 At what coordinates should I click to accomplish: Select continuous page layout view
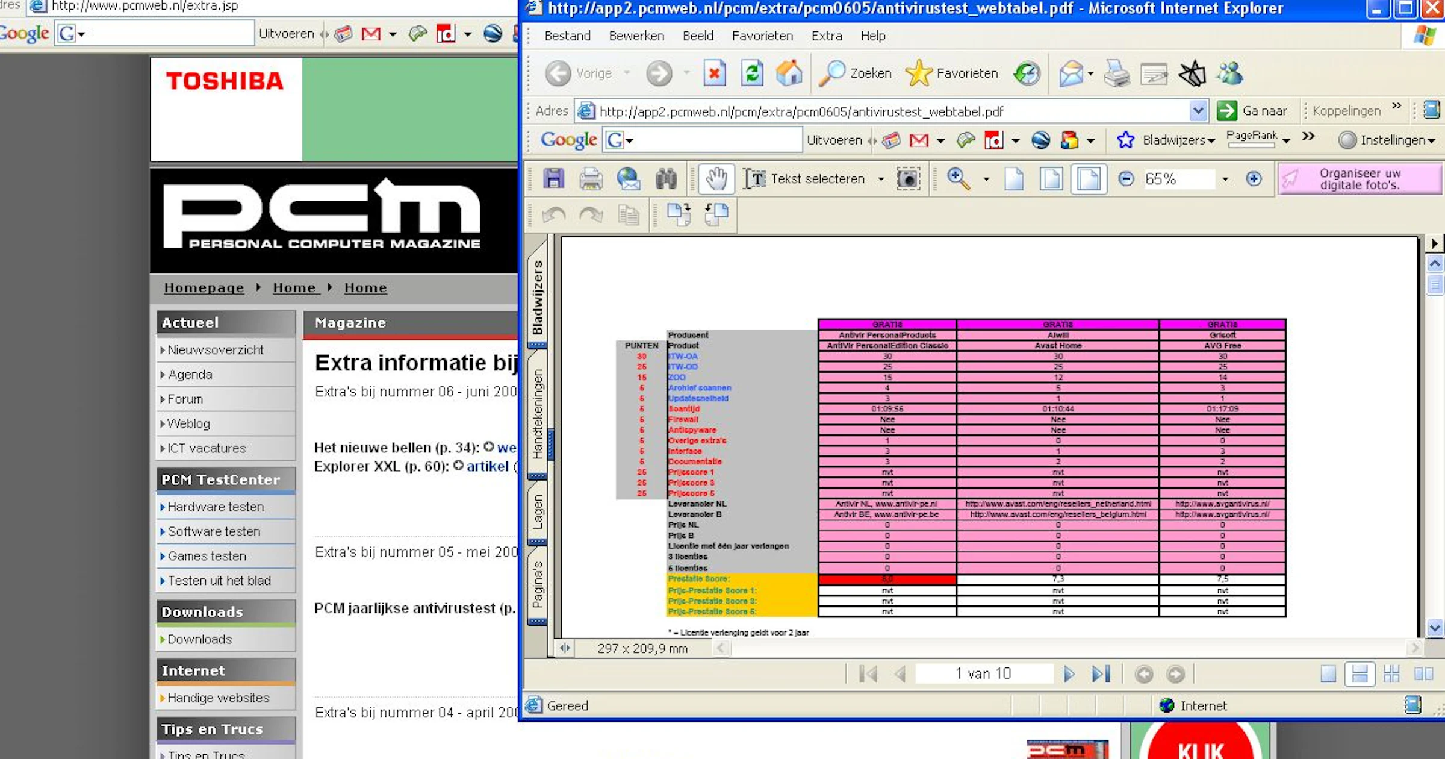(1360, 673)
